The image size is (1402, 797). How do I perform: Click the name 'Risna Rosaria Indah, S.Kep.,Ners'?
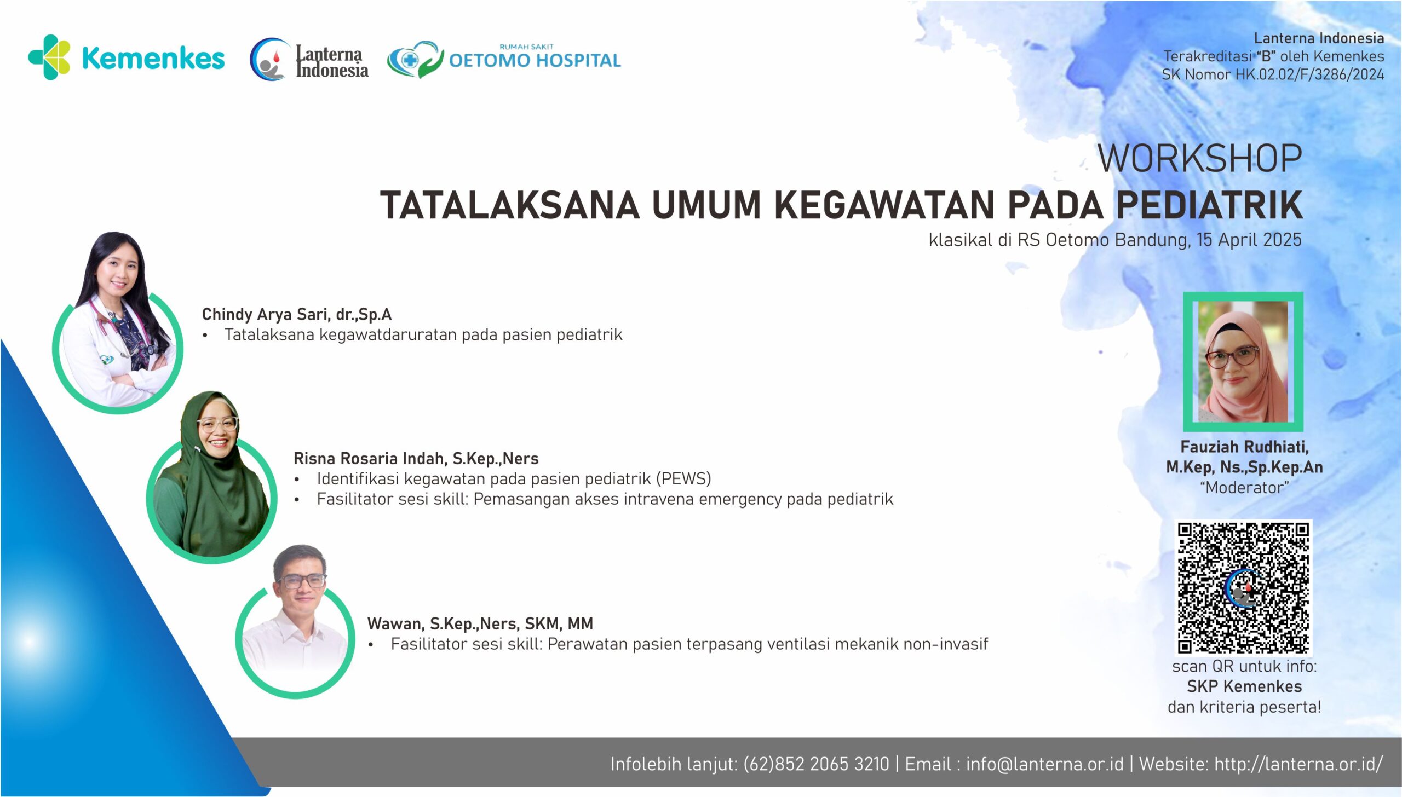(x=416, y=458)
